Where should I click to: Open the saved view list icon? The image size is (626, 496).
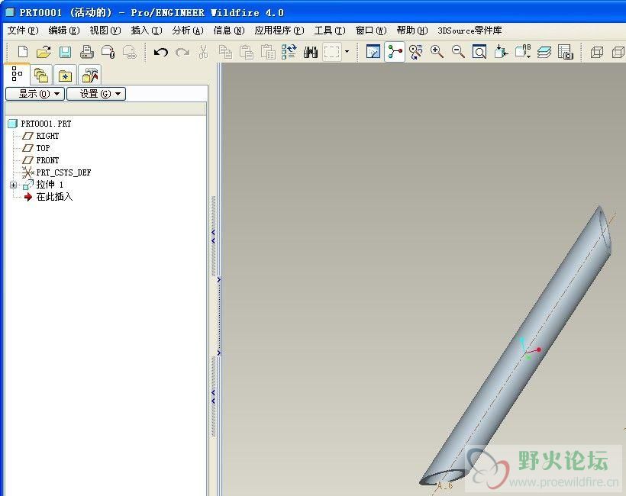point(523,52)
